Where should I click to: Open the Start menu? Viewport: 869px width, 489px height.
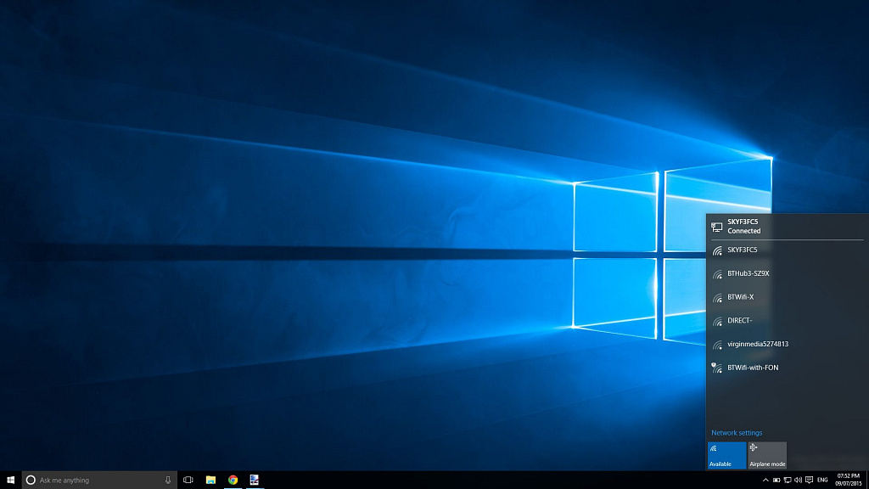pyautogui.click(x=10, y=481)
